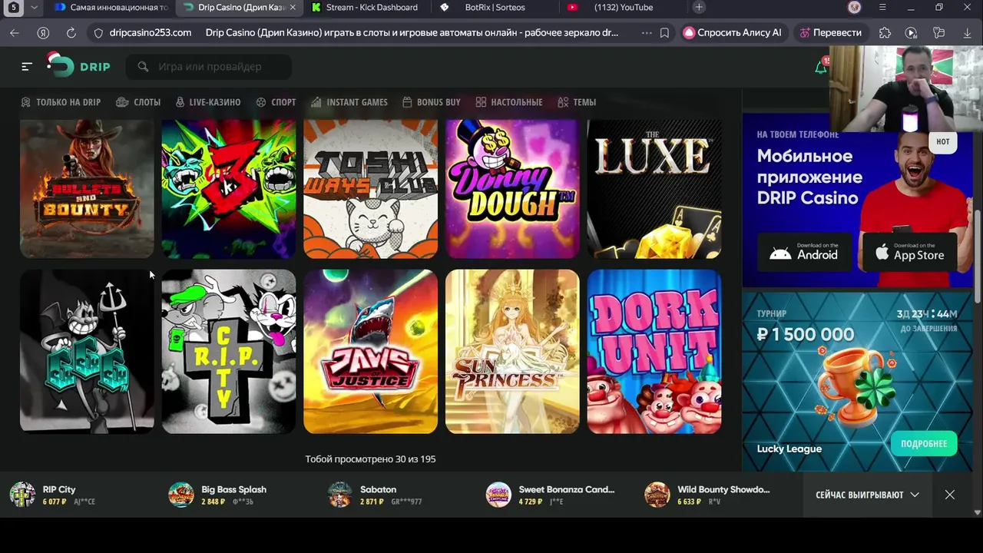Focus the Игра или провайдер search field
The height and width of the screenshot is (553, 983).
(x=209, y=67)
